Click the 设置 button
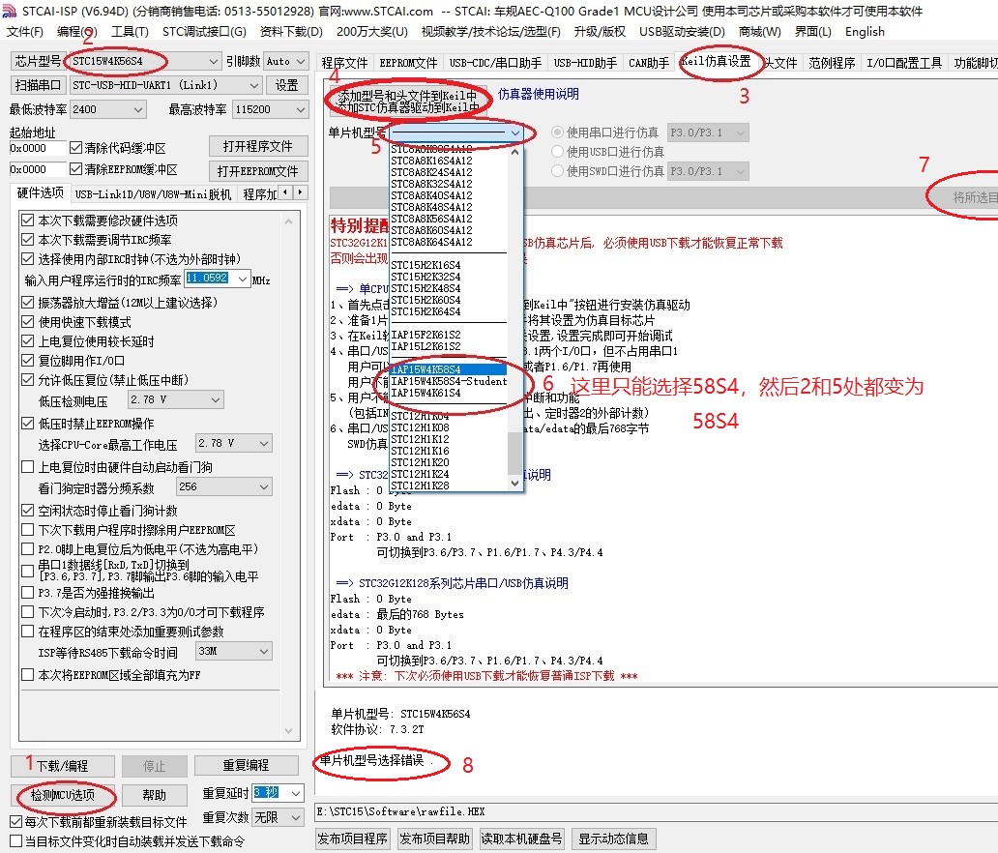Viewport: 998px width, 853px height. point(286,85)
